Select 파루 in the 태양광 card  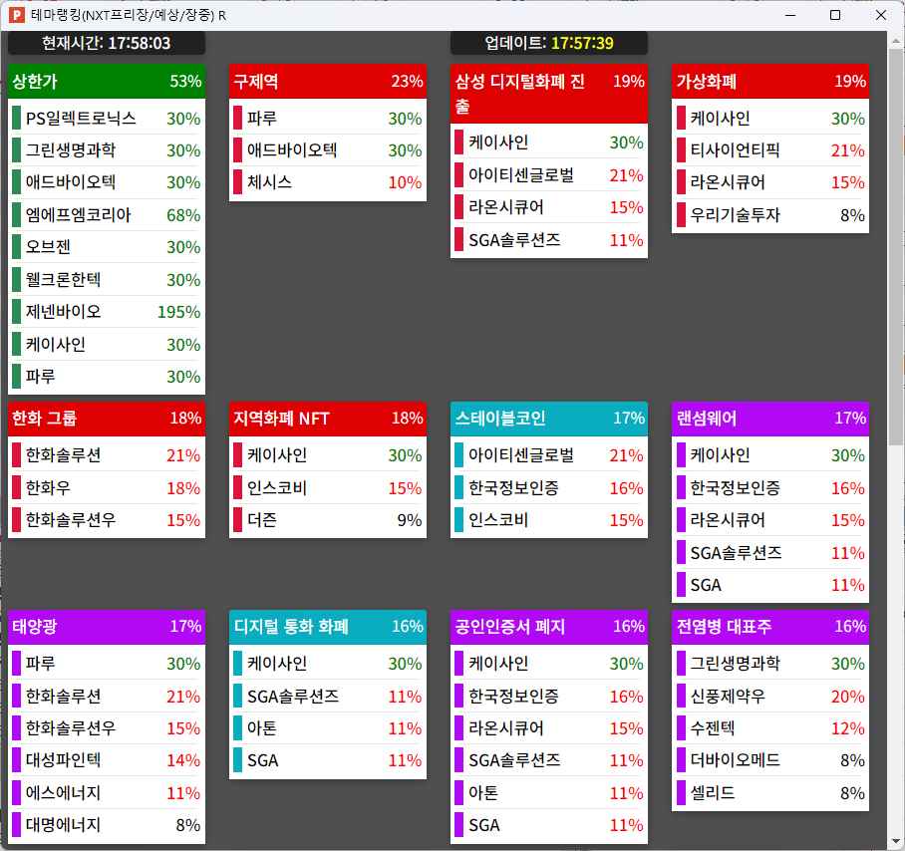point(107,664)
